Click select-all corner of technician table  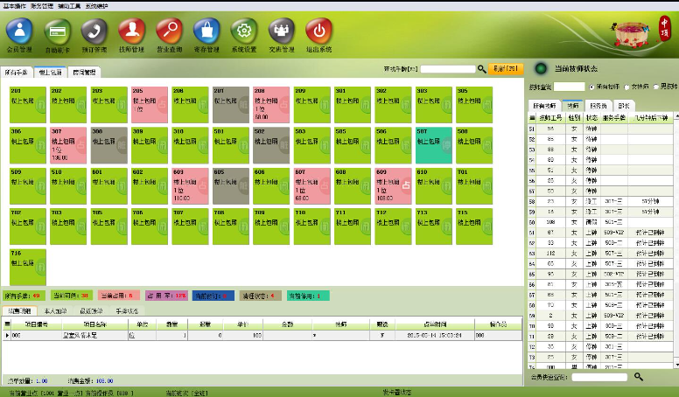pyautogui.click(x=532, y=118)
